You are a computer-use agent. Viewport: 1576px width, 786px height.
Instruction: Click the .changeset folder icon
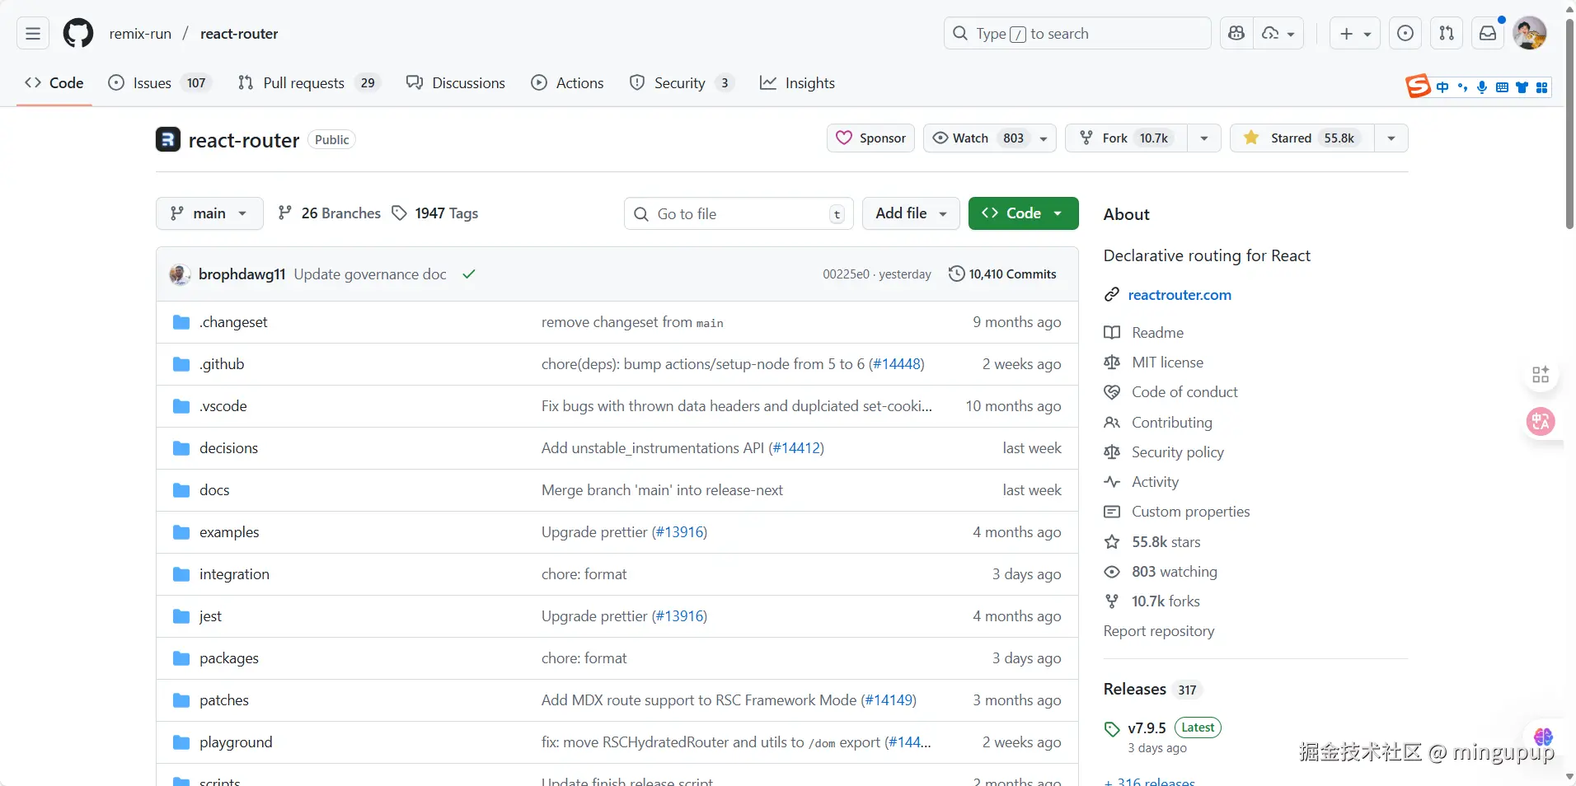(181, 322)
